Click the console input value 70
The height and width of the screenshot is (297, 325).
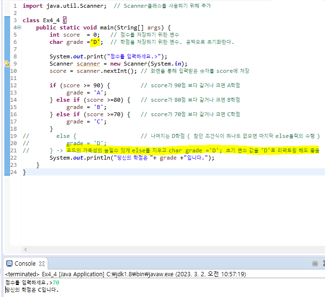pos(56,283)
